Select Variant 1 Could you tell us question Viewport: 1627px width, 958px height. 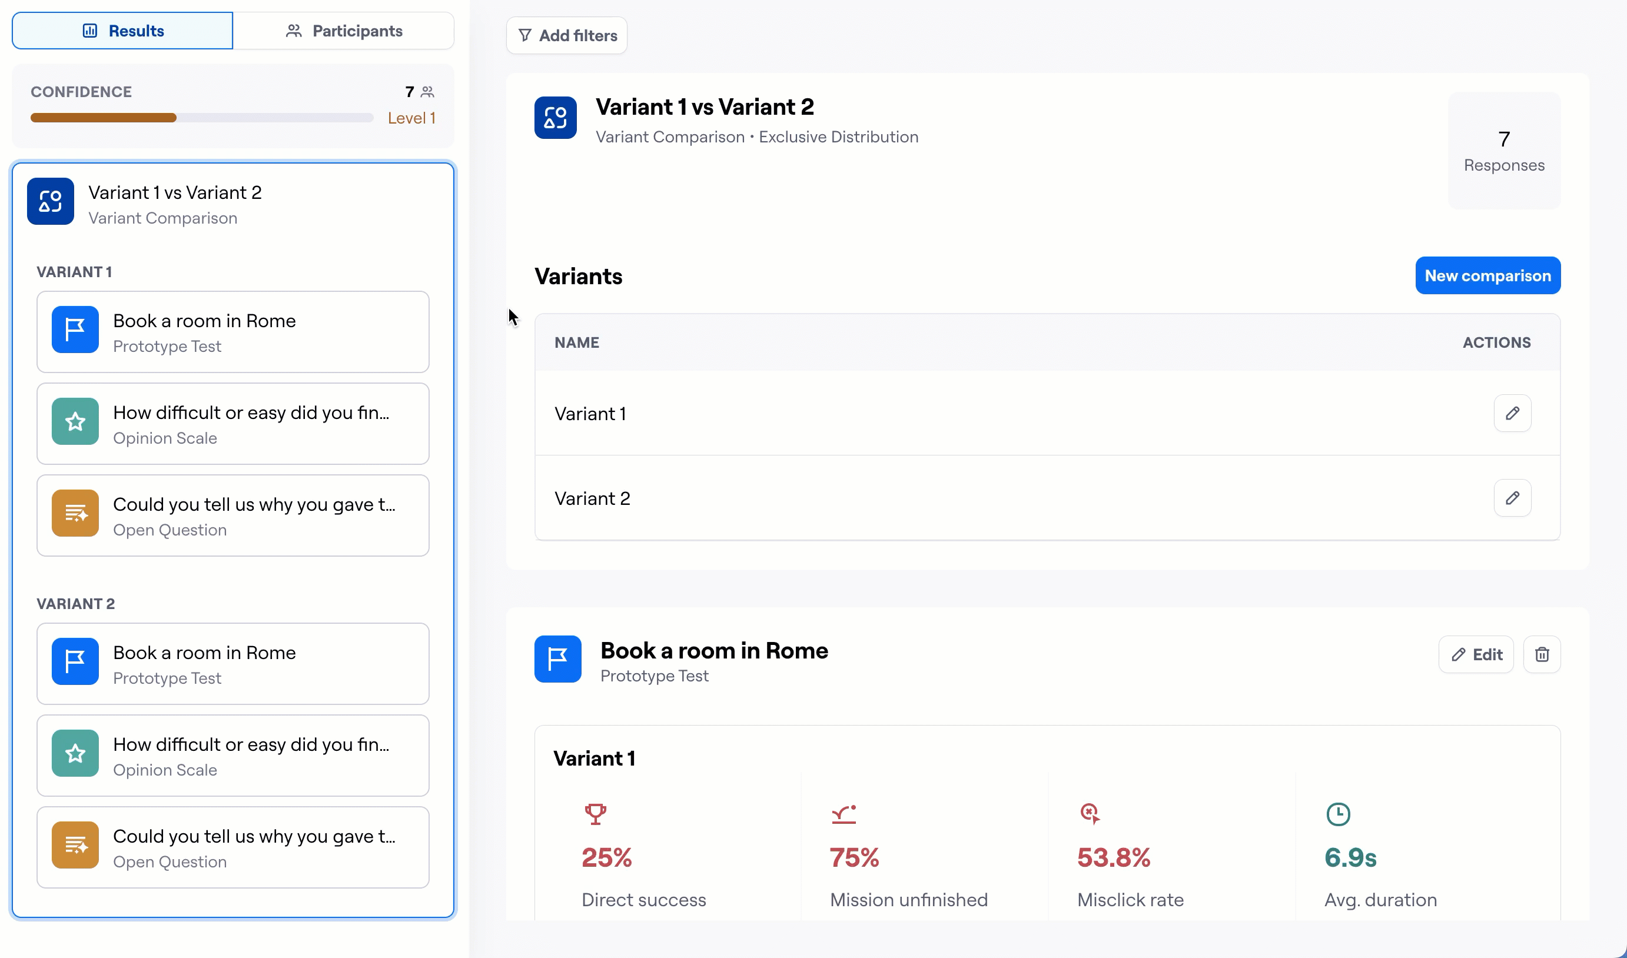[x=233, y=516]
